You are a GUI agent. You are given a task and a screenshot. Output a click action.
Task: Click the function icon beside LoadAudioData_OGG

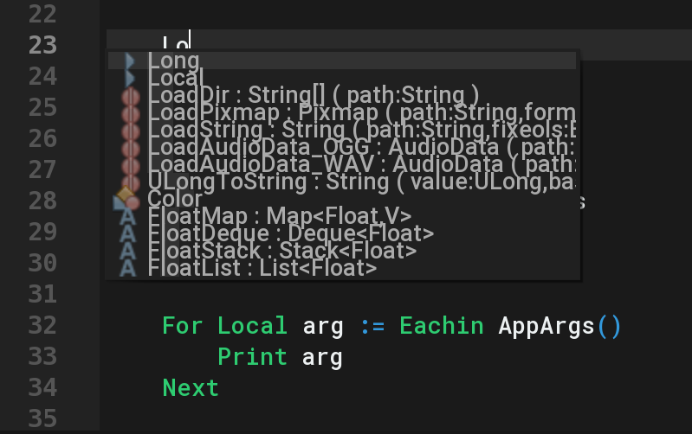[x=130, y=147]
